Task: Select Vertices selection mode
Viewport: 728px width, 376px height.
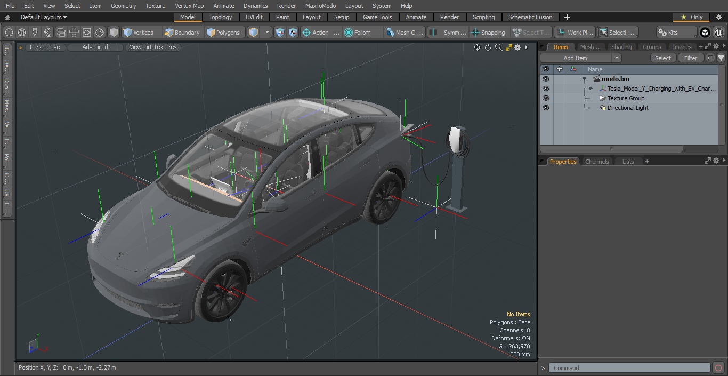Action: tap(139, 33)
